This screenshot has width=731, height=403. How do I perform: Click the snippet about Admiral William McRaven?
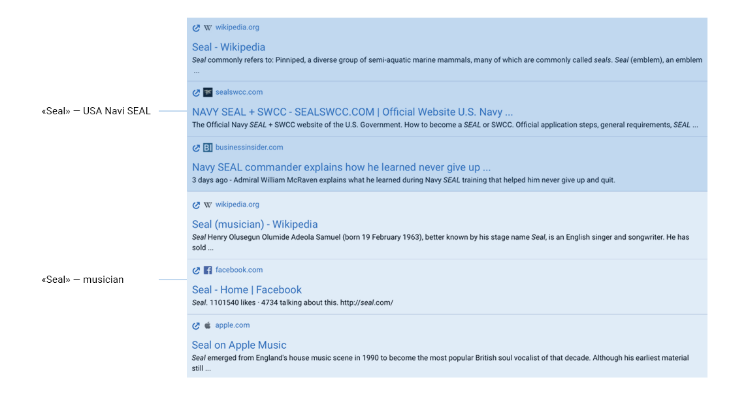[x=404, y=180]
